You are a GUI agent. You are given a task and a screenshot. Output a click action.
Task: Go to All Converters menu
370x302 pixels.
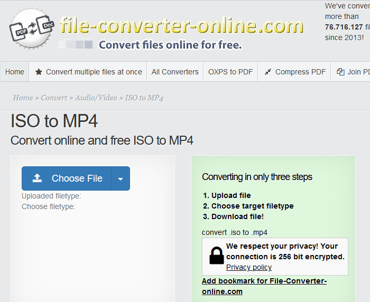point(175,72)
